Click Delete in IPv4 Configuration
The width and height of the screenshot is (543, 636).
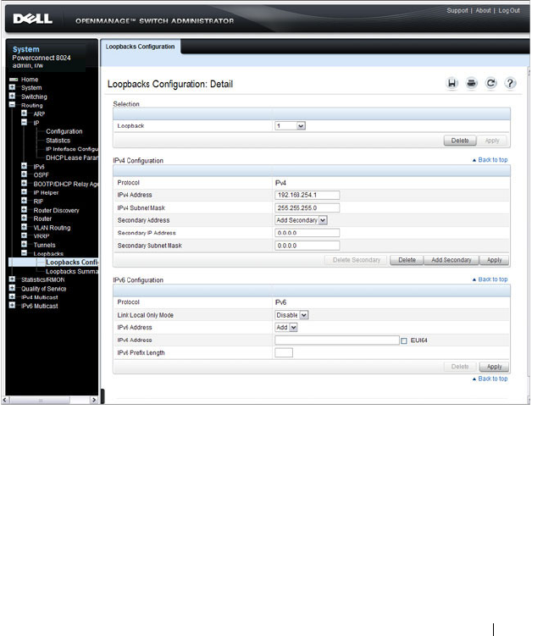pyautogui.click(x=407, y=260)
